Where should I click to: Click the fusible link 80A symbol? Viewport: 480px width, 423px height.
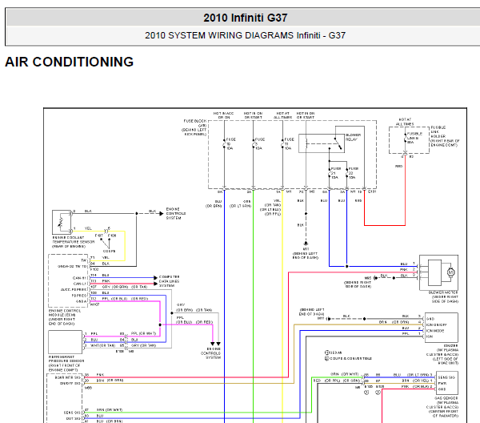point(405,139)
